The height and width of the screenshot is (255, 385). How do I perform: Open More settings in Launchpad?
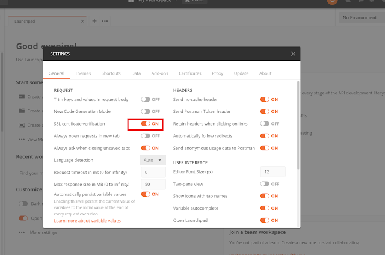[x=43, y=232]
